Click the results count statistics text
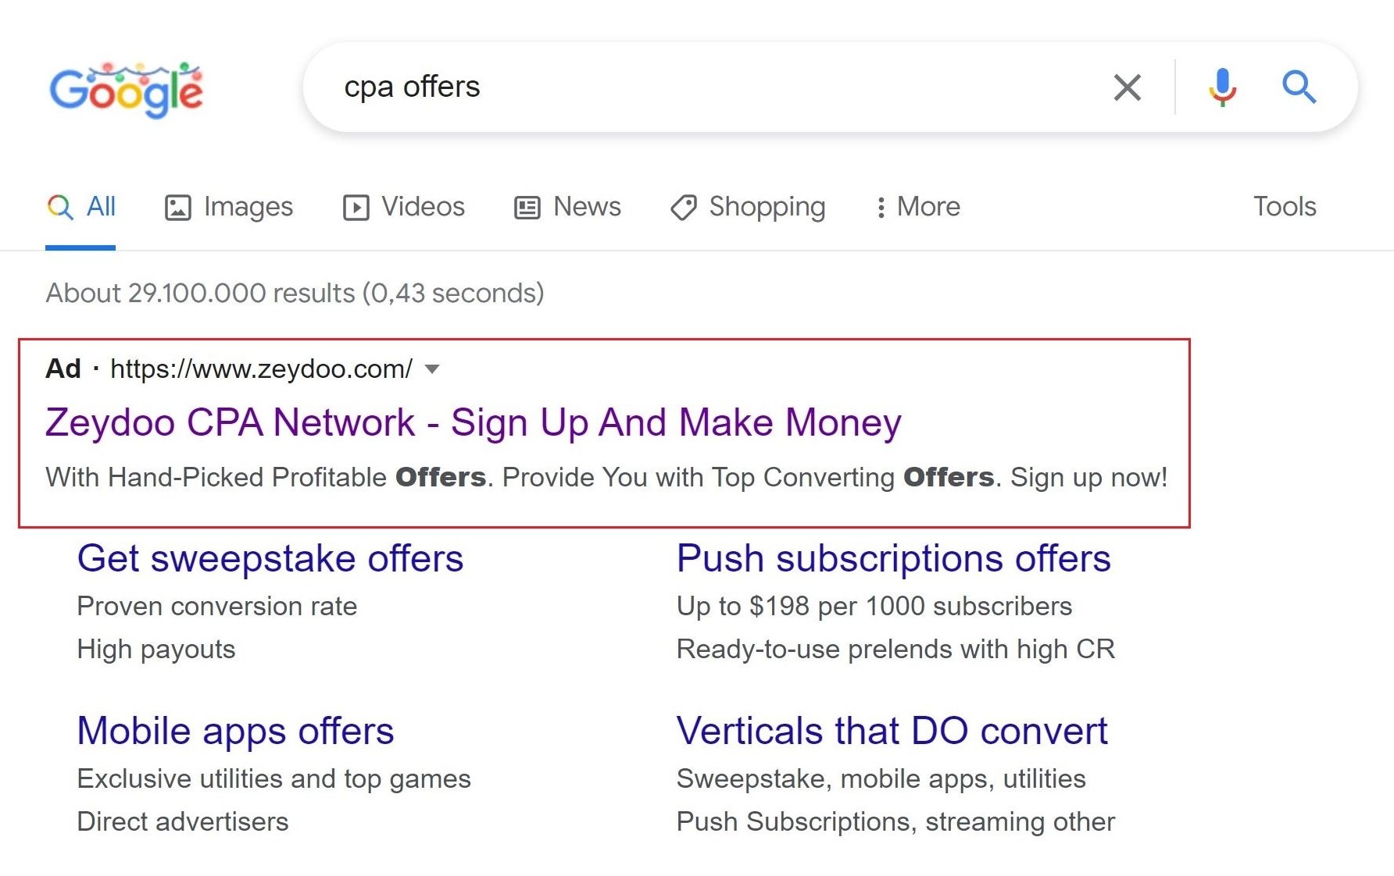This screenshot has height=876, width=1394. [x=295, y=294]
